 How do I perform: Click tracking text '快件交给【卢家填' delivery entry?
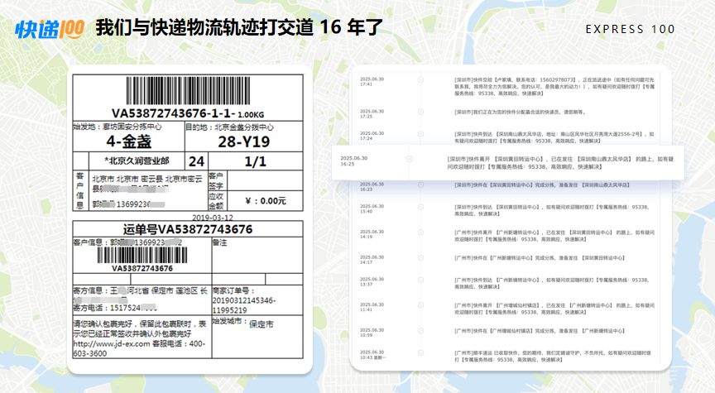554,87
